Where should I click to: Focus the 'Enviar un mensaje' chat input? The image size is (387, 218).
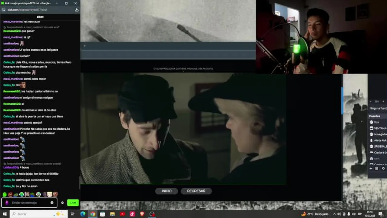(29, 203)
